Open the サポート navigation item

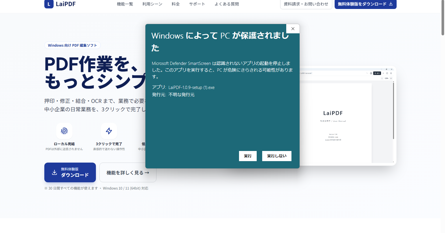coord(197,4)
